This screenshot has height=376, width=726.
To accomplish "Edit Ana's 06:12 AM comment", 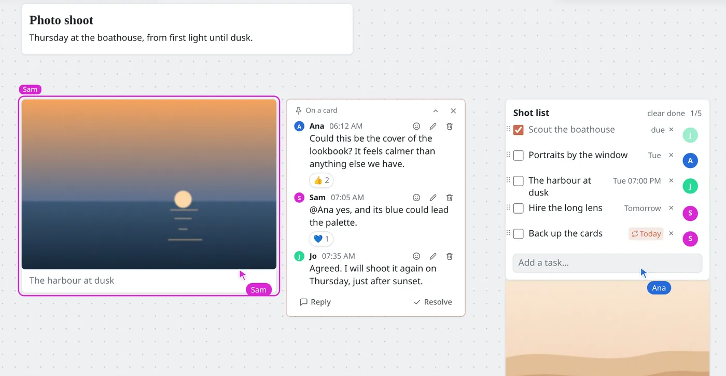I will [433, 126].
